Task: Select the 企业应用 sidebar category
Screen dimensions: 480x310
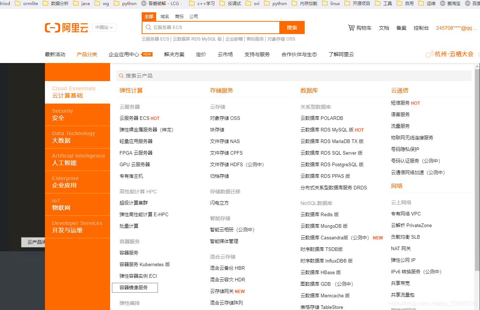Action: click(x=78, y=182)
